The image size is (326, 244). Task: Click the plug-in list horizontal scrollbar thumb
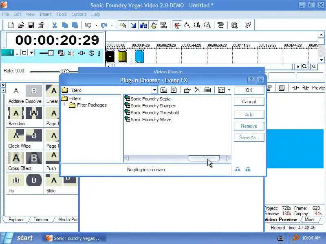[204, 158]
